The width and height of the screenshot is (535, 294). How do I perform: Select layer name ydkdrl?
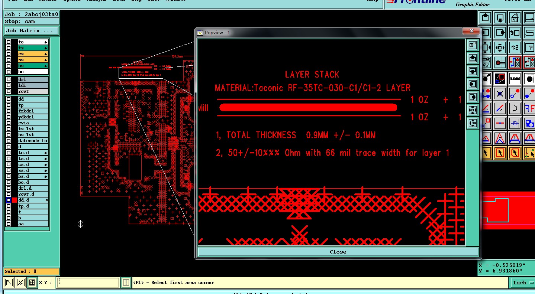pos(33,117)
